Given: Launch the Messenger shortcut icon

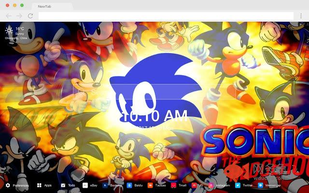Looking at the screenshot, I should (x=260, y=185).
